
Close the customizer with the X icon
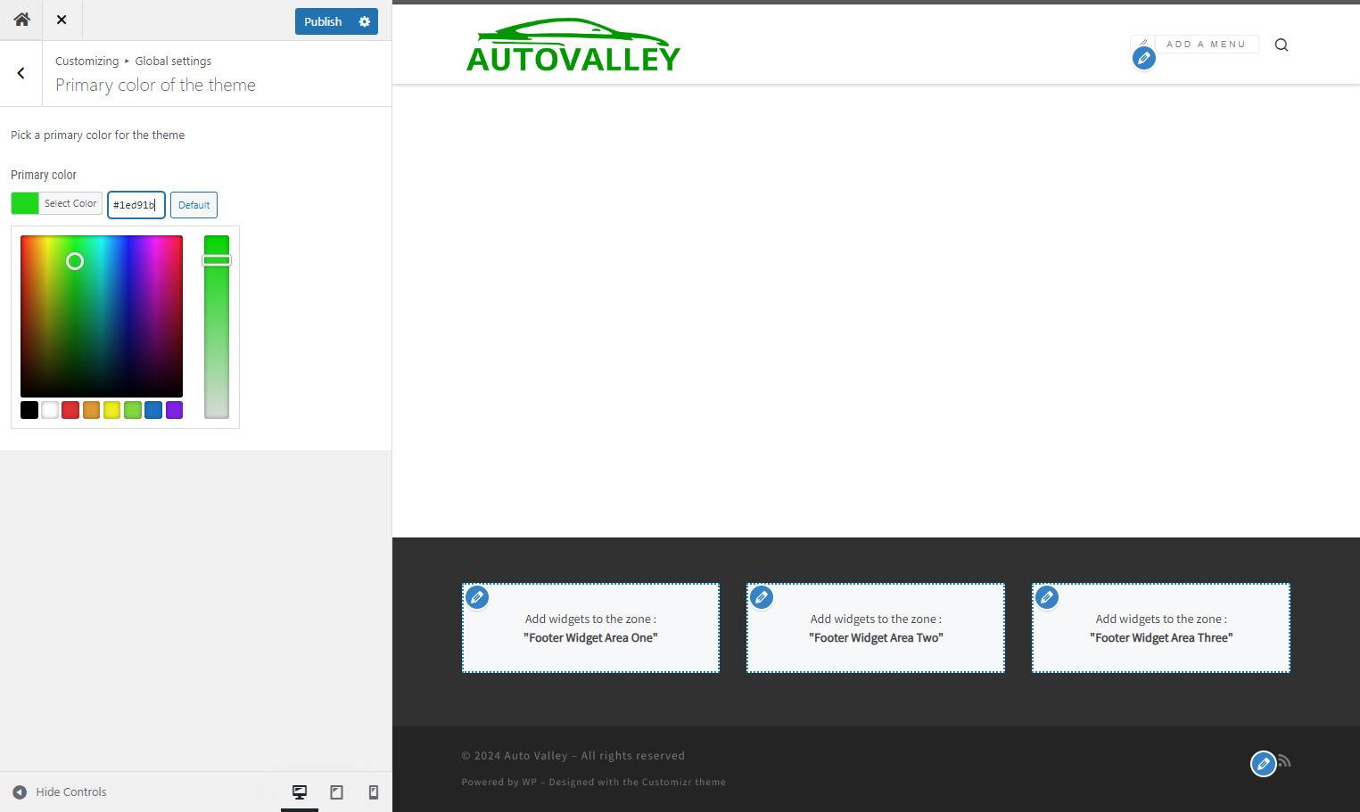point(62,20)
